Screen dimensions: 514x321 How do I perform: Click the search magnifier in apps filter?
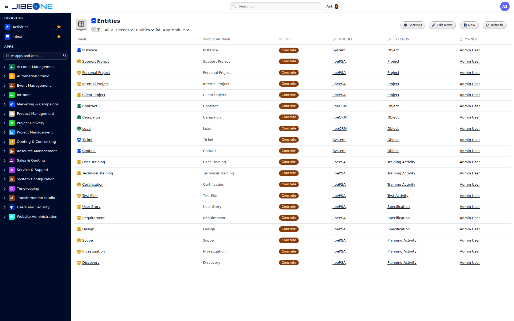pyautogui.click(x=65, y=56)
